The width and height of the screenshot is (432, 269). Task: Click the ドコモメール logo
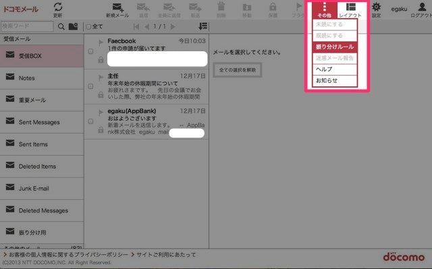point(21,9)
